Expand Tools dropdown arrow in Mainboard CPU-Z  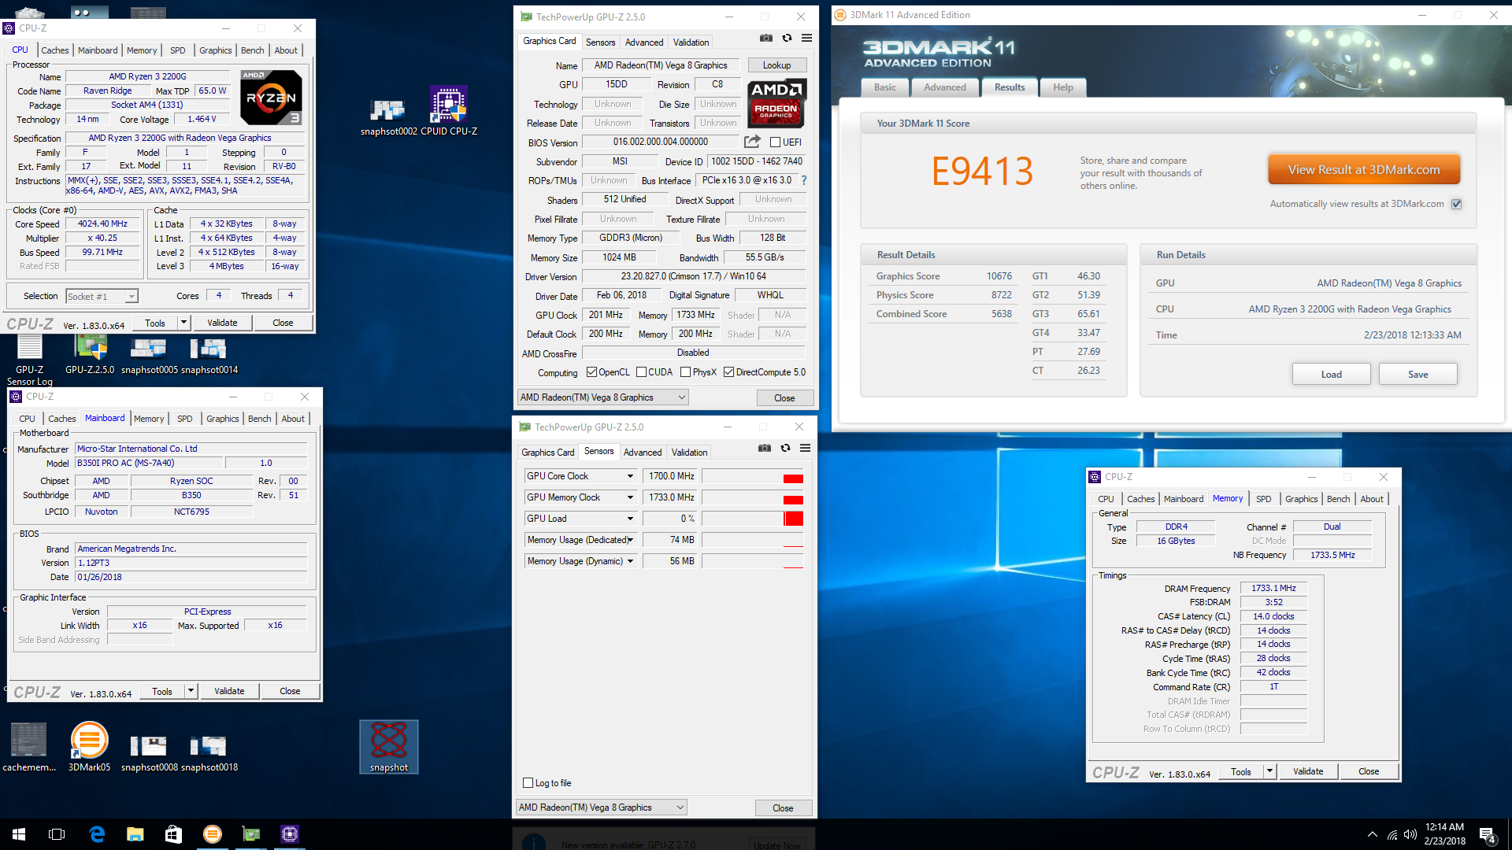[191, 691]
